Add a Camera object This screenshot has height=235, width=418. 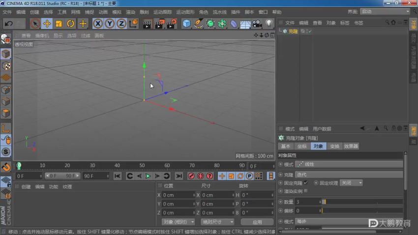[257, 24]
